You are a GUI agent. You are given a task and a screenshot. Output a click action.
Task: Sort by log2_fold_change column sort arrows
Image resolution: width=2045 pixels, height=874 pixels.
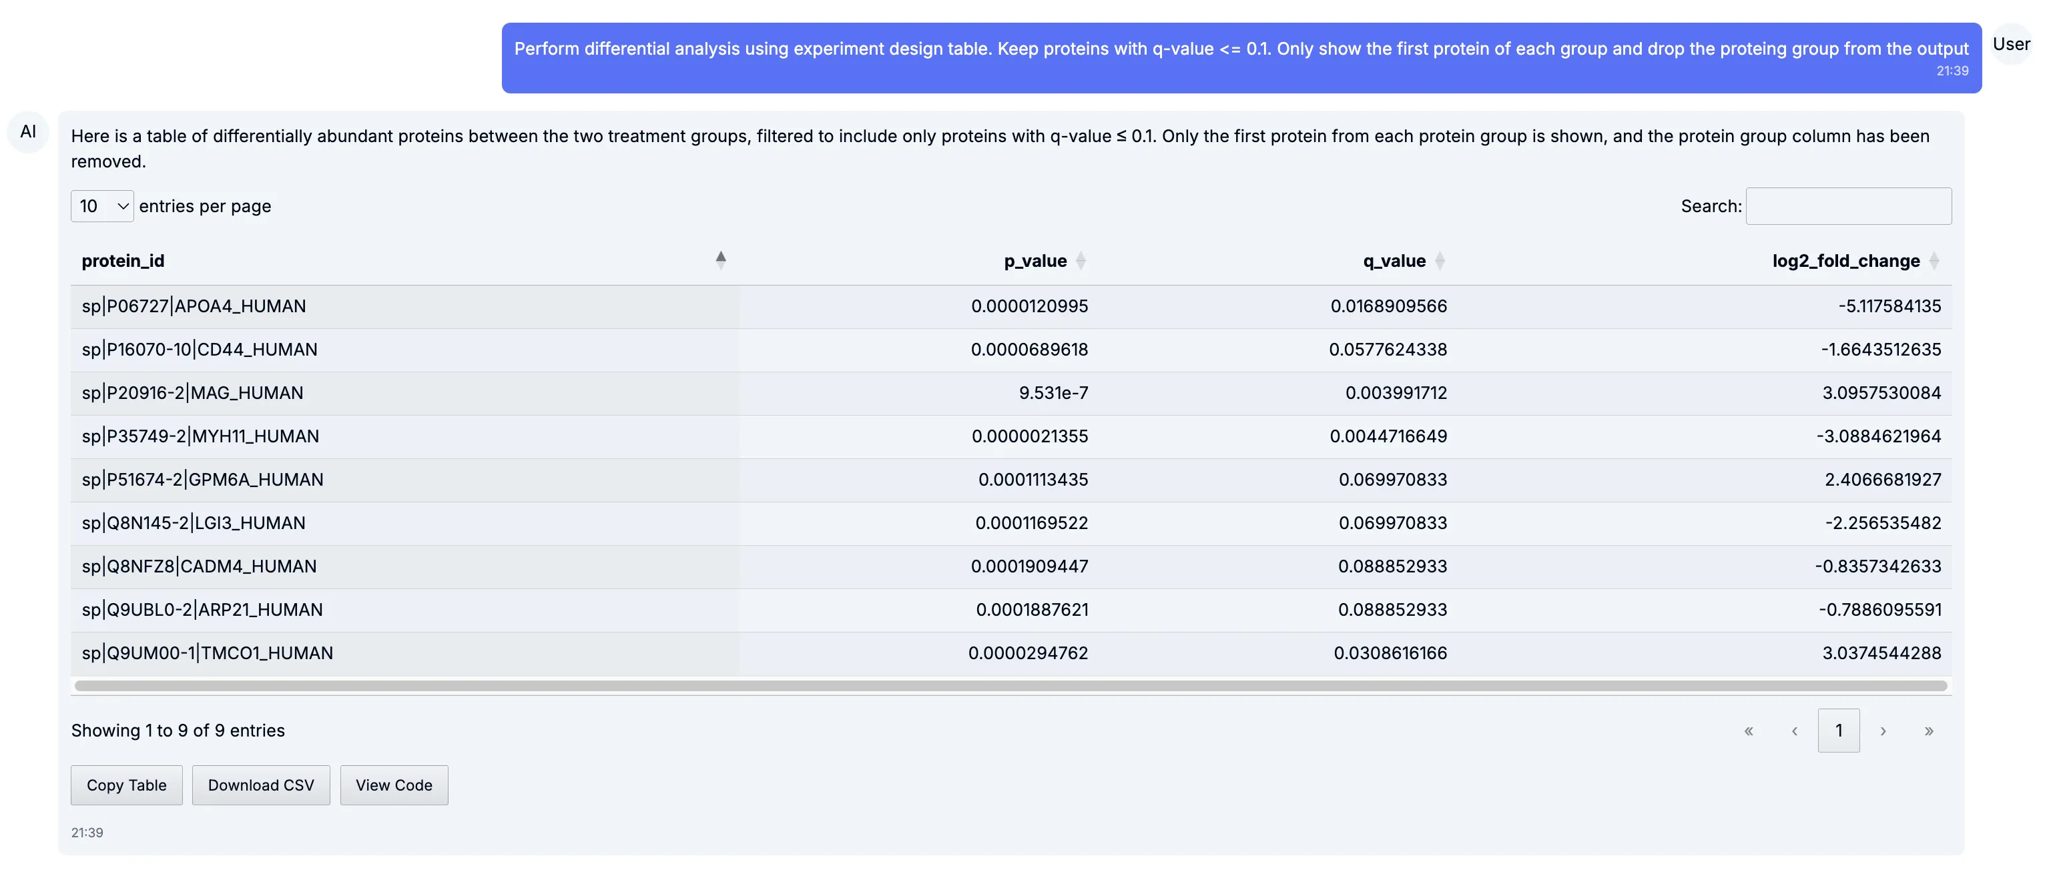1934,260
